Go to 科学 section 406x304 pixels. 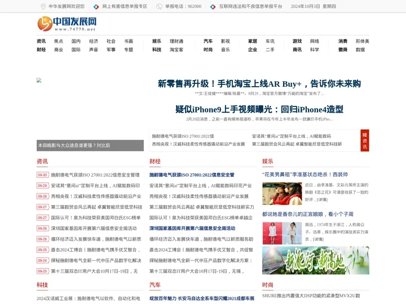(315, 50)
